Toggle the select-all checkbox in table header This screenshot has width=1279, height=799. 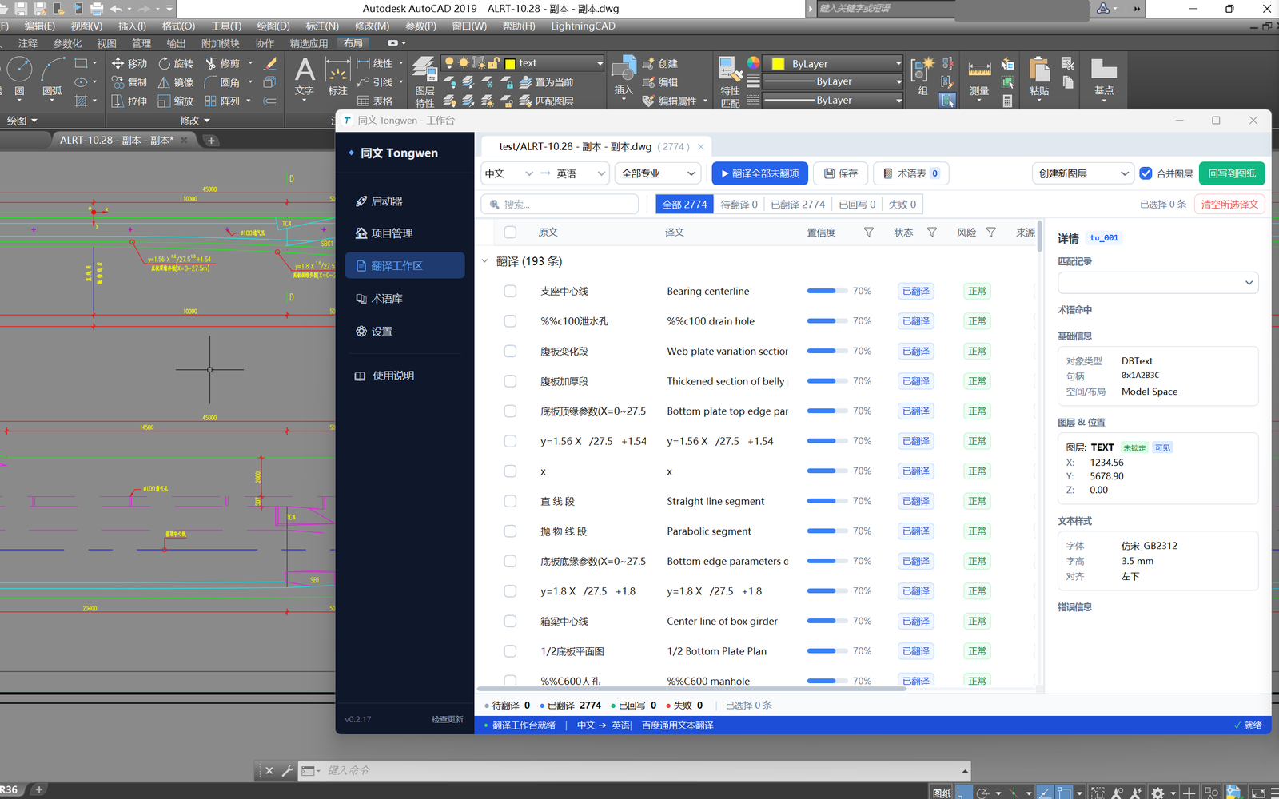pyautogui.click(x=510, y=233)
